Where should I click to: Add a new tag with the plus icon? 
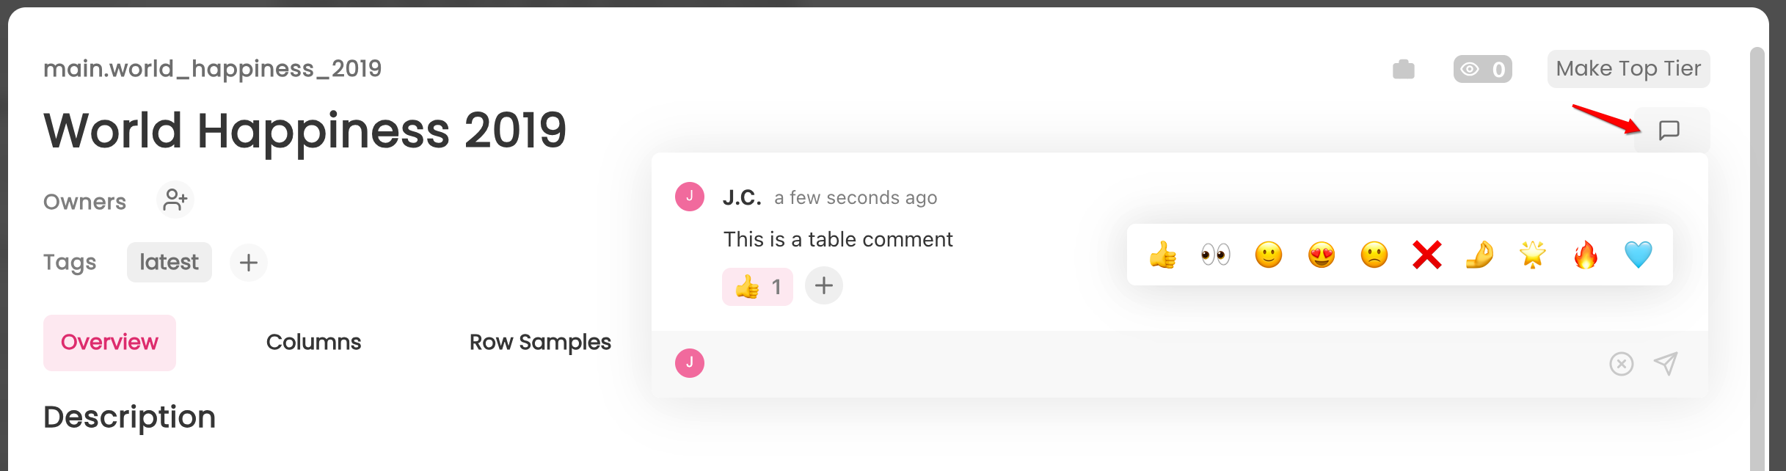pos(249,263)
